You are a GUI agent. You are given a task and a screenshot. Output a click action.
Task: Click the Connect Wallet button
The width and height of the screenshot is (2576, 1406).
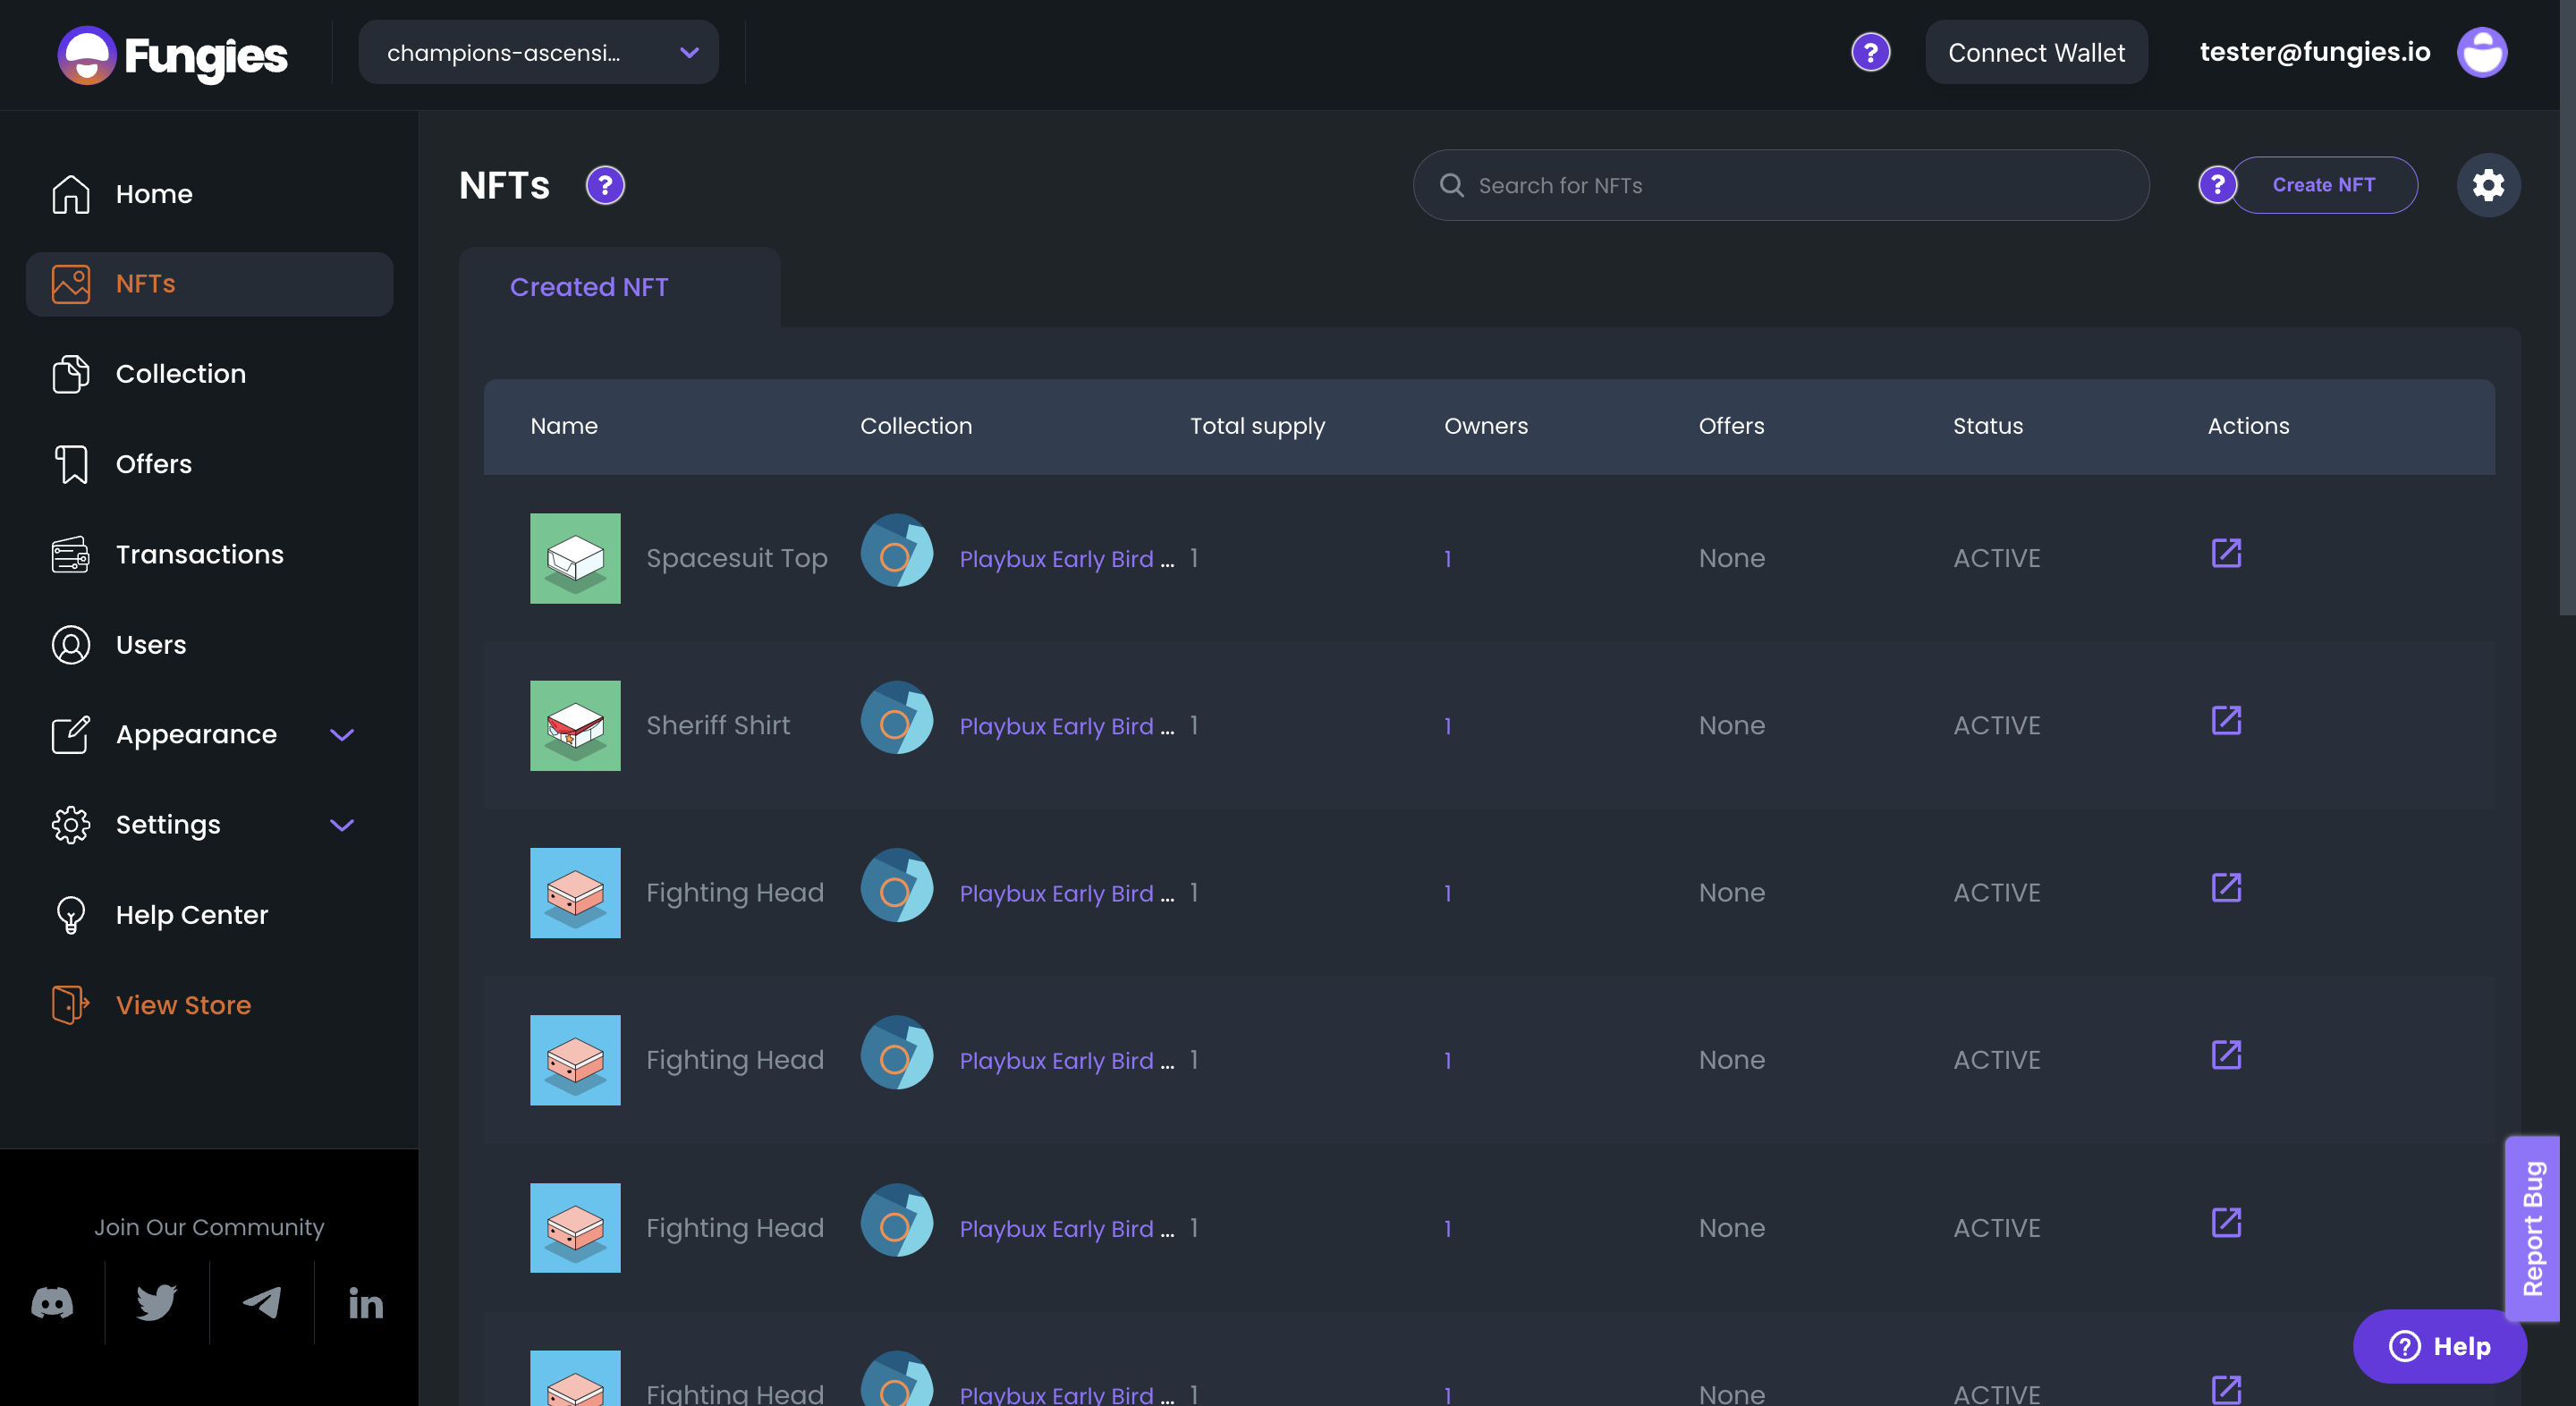2036,50
